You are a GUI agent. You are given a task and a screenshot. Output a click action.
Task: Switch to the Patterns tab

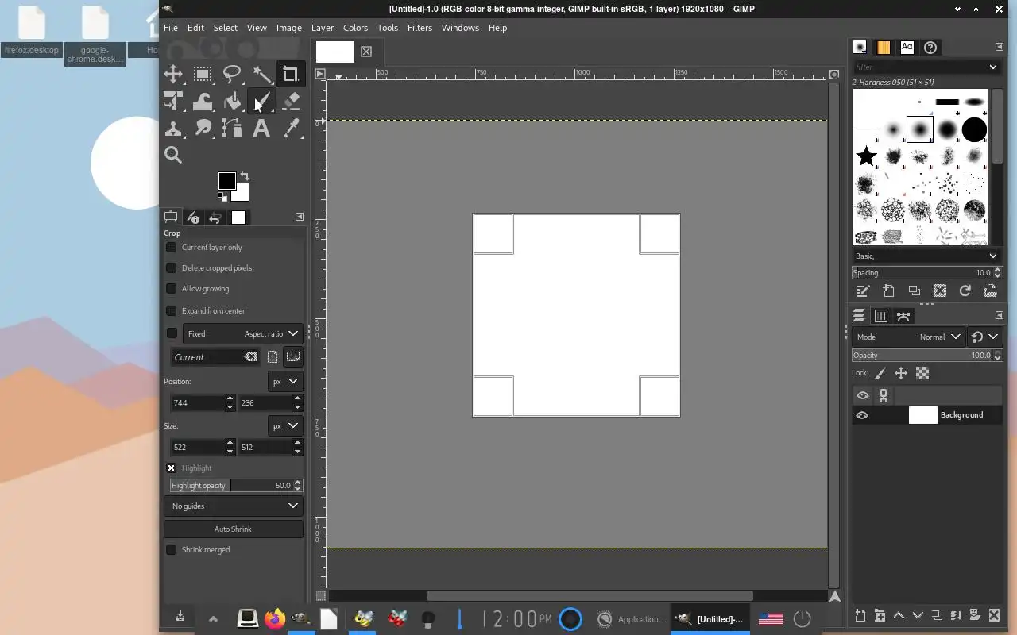click(884, 48)
